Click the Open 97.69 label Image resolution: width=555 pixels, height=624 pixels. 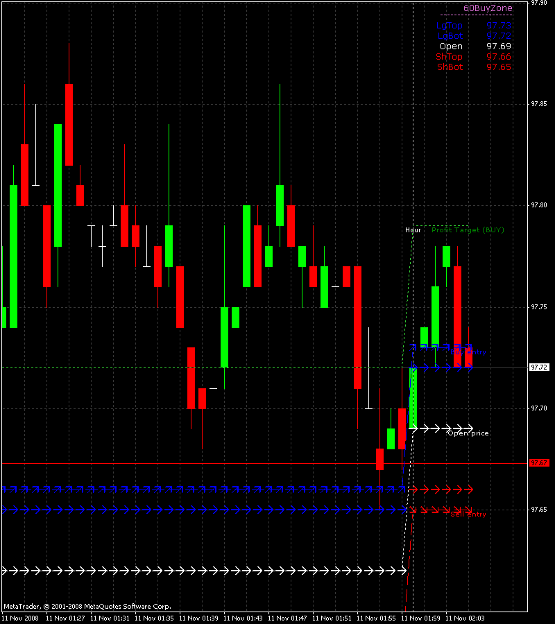pos(475,46)
